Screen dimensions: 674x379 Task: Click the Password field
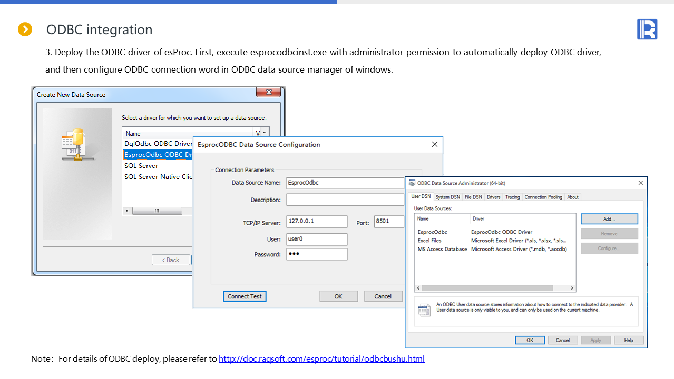pyautogui.click(x=317, y=254)
